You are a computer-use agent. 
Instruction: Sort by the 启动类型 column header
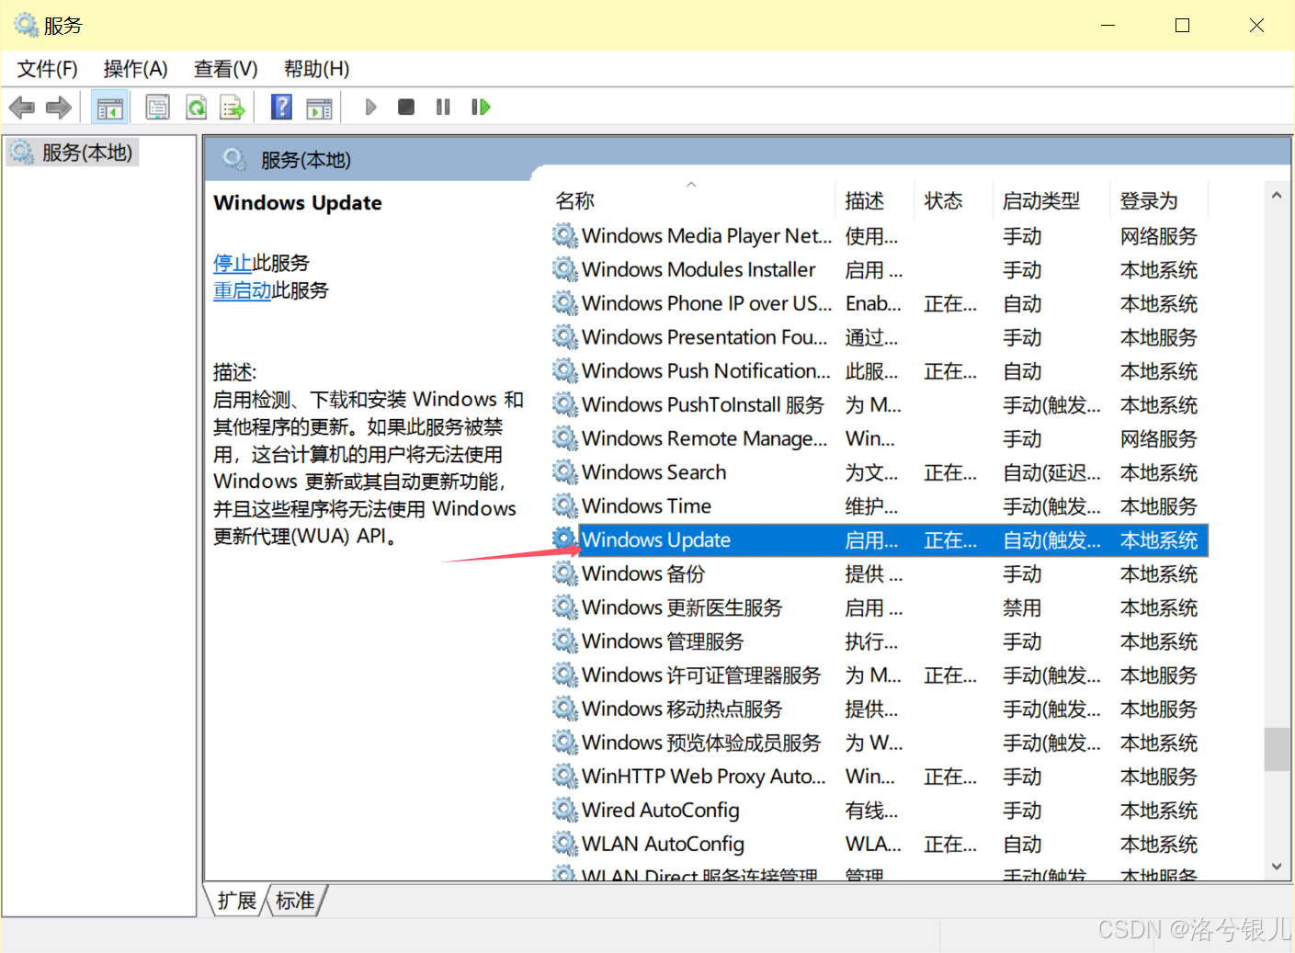coord(1053,201)
